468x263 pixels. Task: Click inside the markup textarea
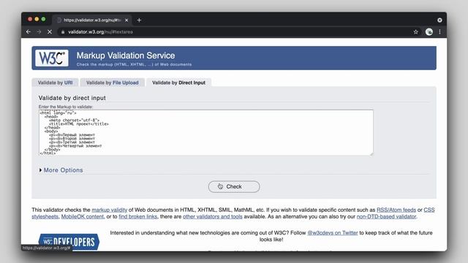click(x=206, y=133)
